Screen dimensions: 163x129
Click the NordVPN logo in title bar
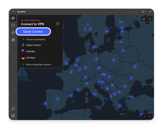13,12
